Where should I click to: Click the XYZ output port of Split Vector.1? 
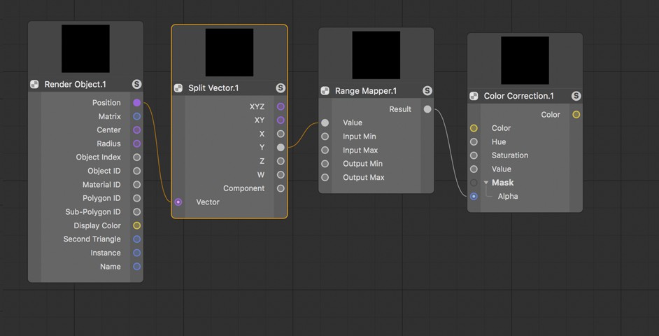pyautogui.click(x=281, y=107)
